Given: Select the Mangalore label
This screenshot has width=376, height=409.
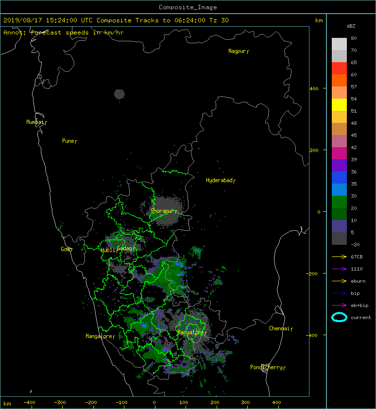Looking at the screenshot, I should coord(99,336).
